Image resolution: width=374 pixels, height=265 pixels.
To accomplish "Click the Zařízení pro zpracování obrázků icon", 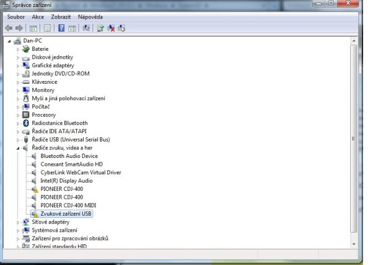I will point(26,238).
